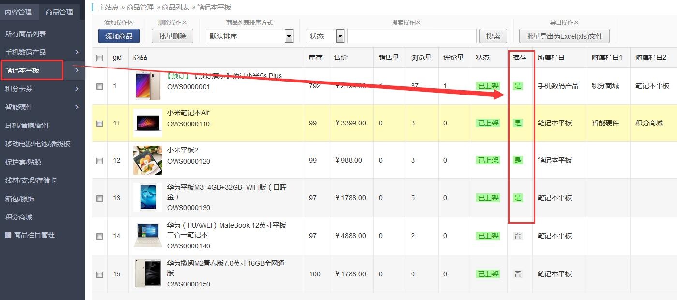677x300 pixels.
Task: Focus the search keyword input field
Action: click(x=412, y=36)
